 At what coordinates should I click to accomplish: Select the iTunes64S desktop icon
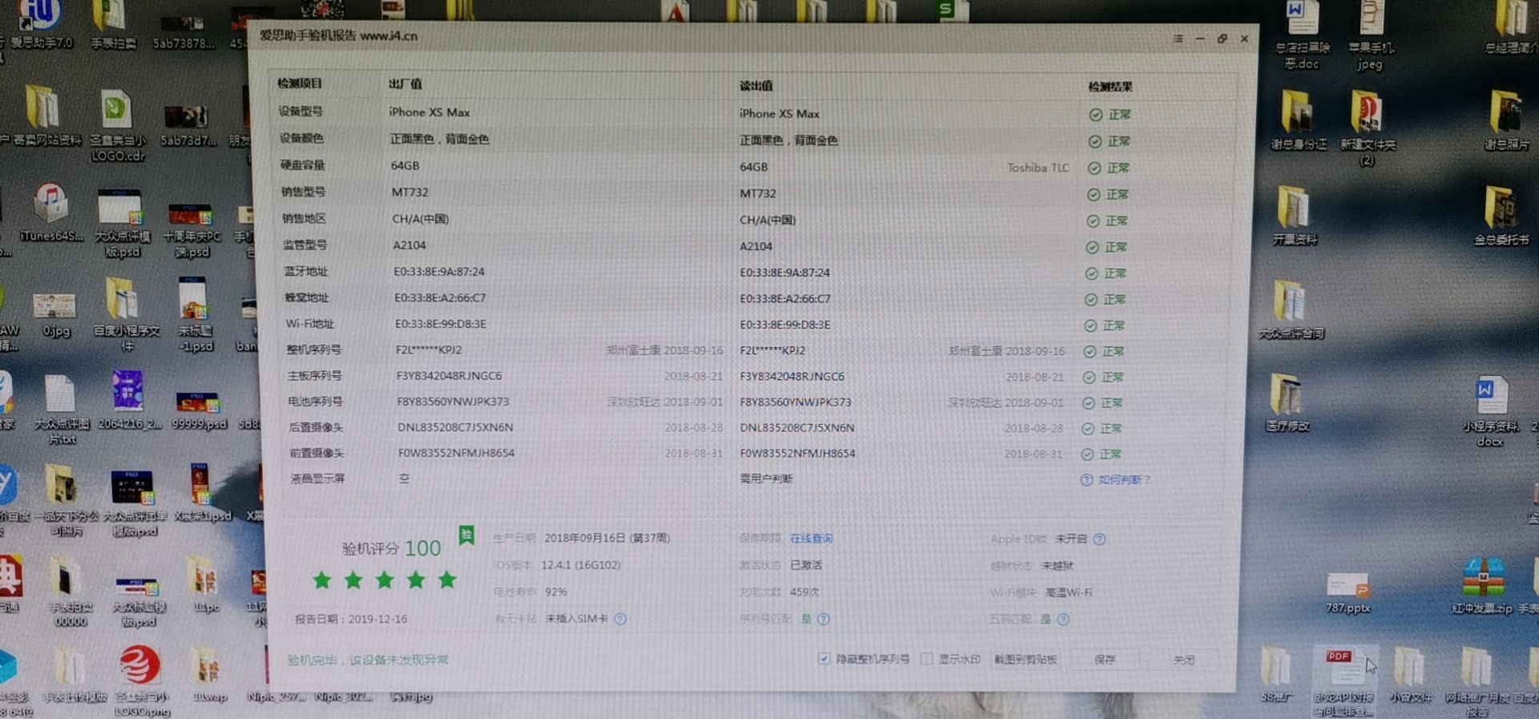50,212
